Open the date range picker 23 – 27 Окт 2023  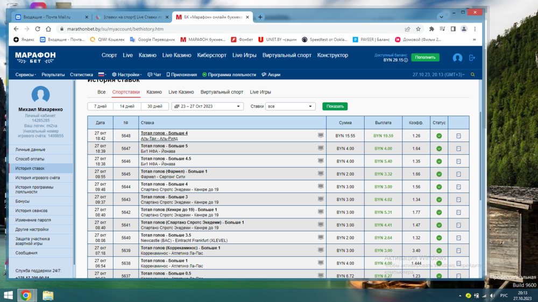207,106
